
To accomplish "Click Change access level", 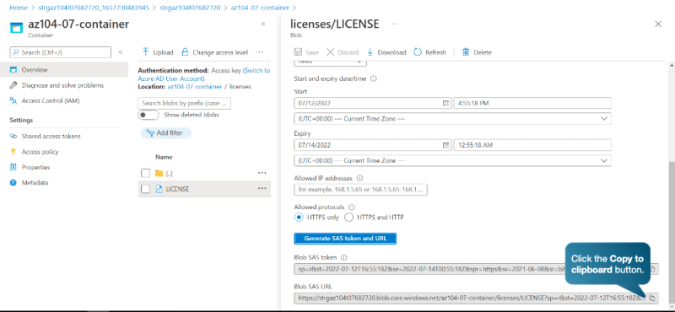I will (x=214, y=52).
